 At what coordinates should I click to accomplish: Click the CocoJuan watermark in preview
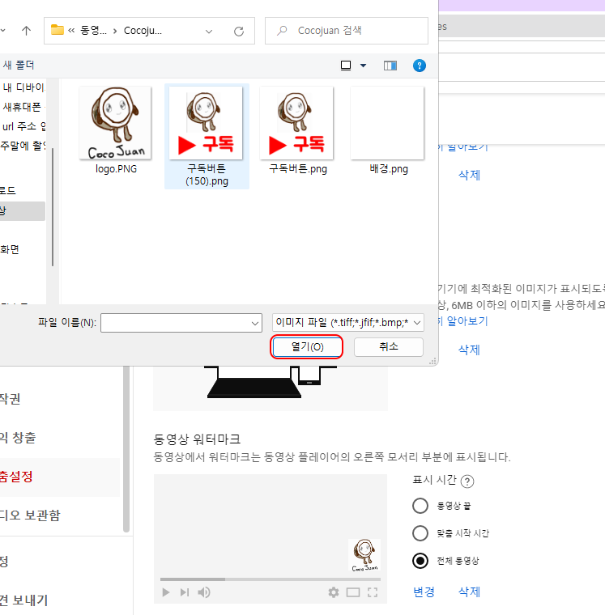pyautogui.click(x=364, y=555)
